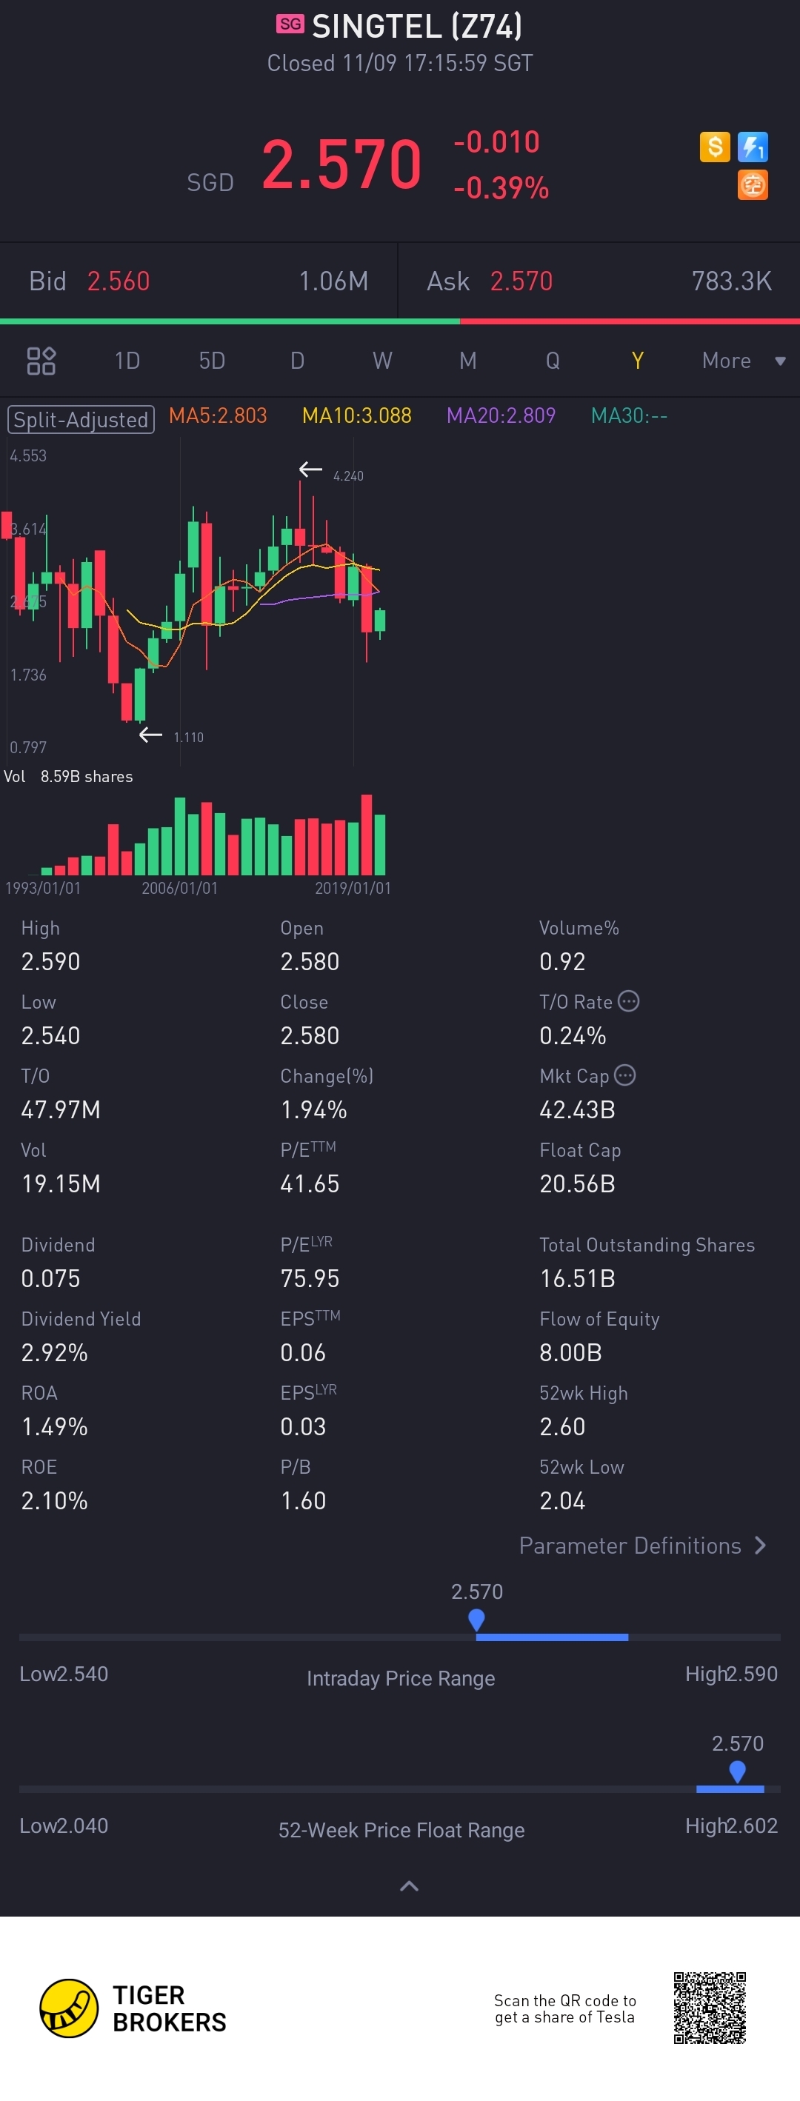Tap the MA5:2.803 indicator label
The image size is (800, 2101).
(x=218, y=416)
